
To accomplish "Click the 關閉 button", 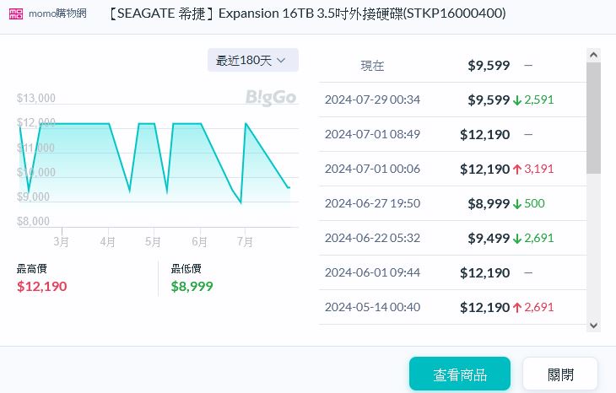I will click(559, 374).
